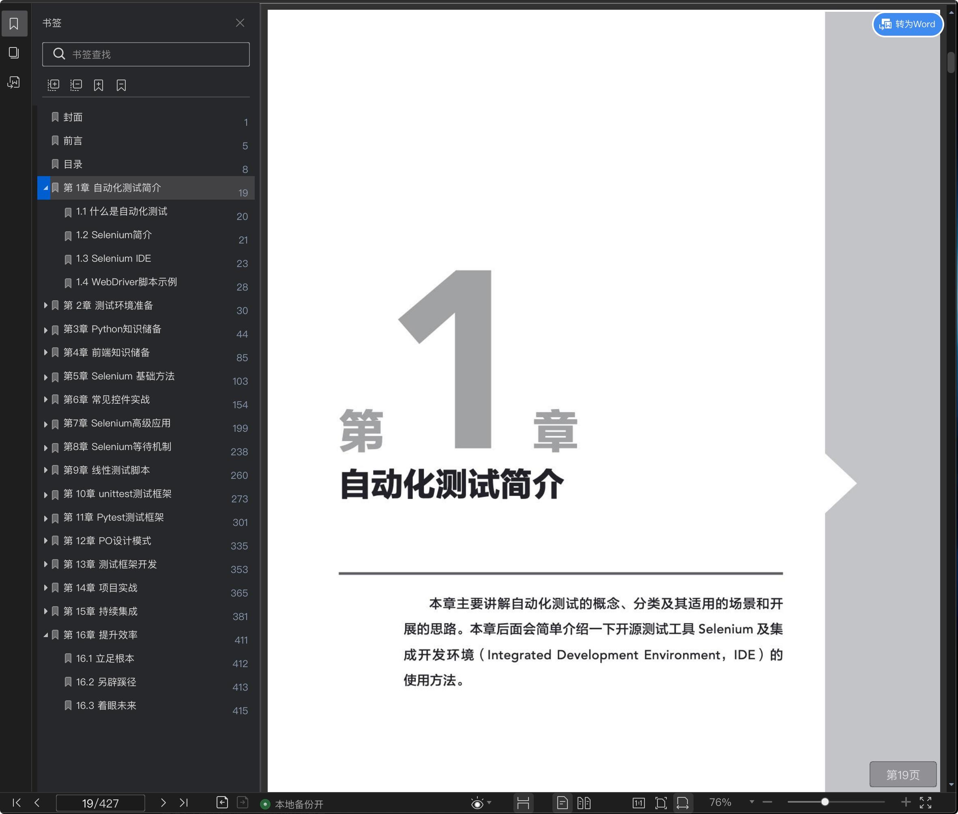Select 第8章 Selenium等待机制 bookmark
Image resolution: width=958 pixels, height=814 pixels.
(x=146, y=447)
